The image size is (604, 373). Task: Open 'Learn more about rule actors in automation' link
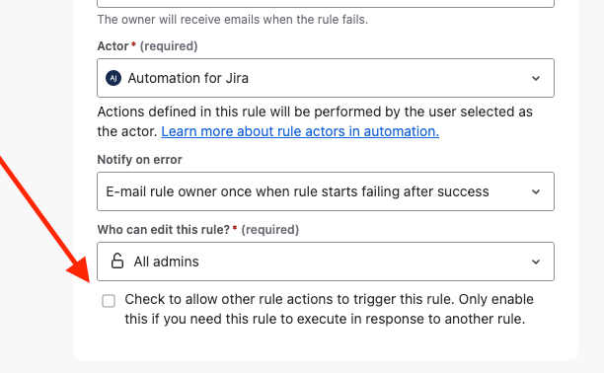click(x=300, y=131)
